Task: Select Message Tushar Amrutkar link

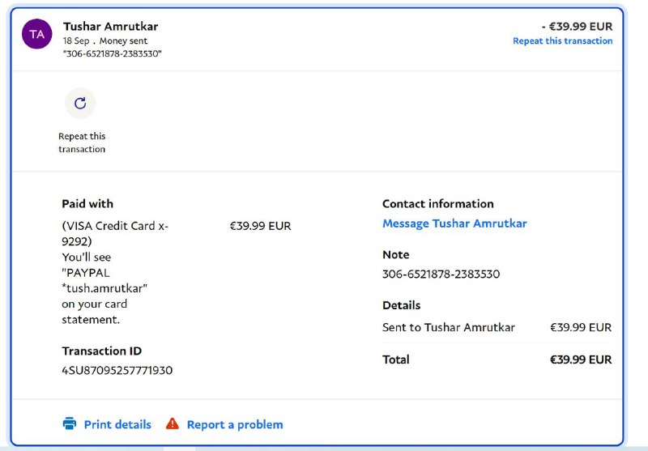Action: tap(454, 223)
